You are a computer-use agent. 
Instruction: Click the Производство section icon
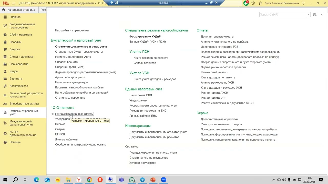coord(5,64)
